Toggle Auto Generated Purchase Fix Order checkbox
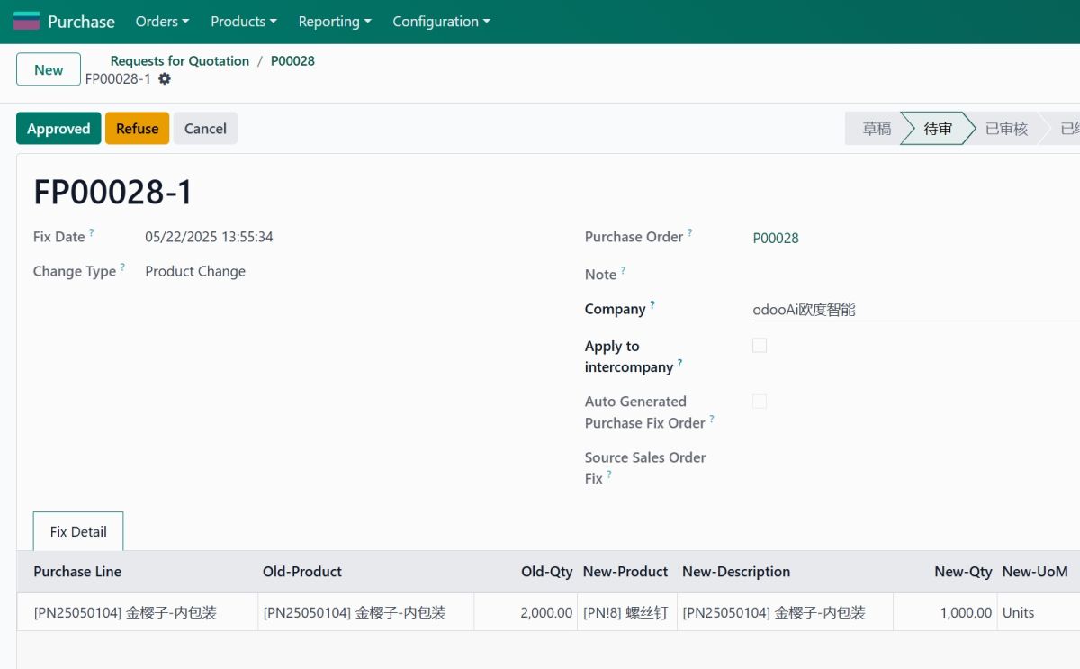Viewport: 1080px width, 669px height. click(x=760, y=402)
